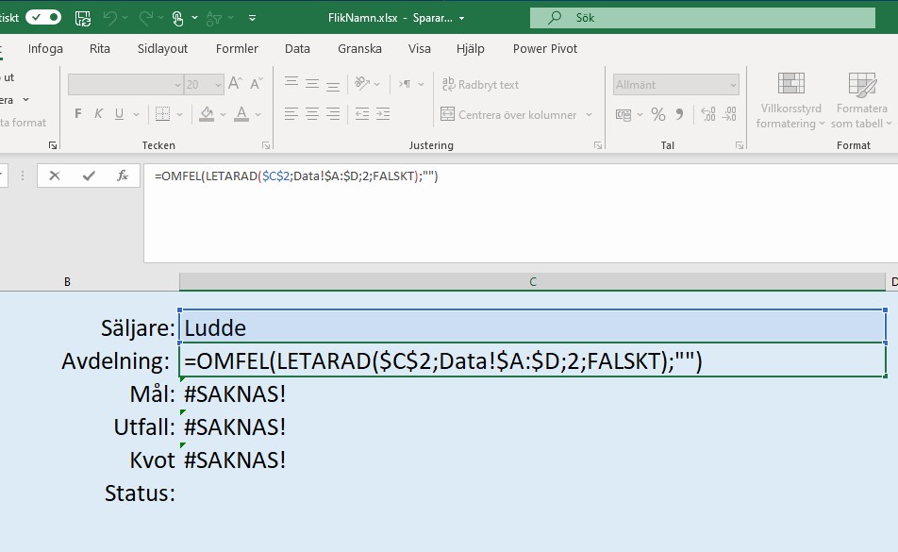Select the cell containing Ludde
898x552 pixels.
[x=532, y=327]
